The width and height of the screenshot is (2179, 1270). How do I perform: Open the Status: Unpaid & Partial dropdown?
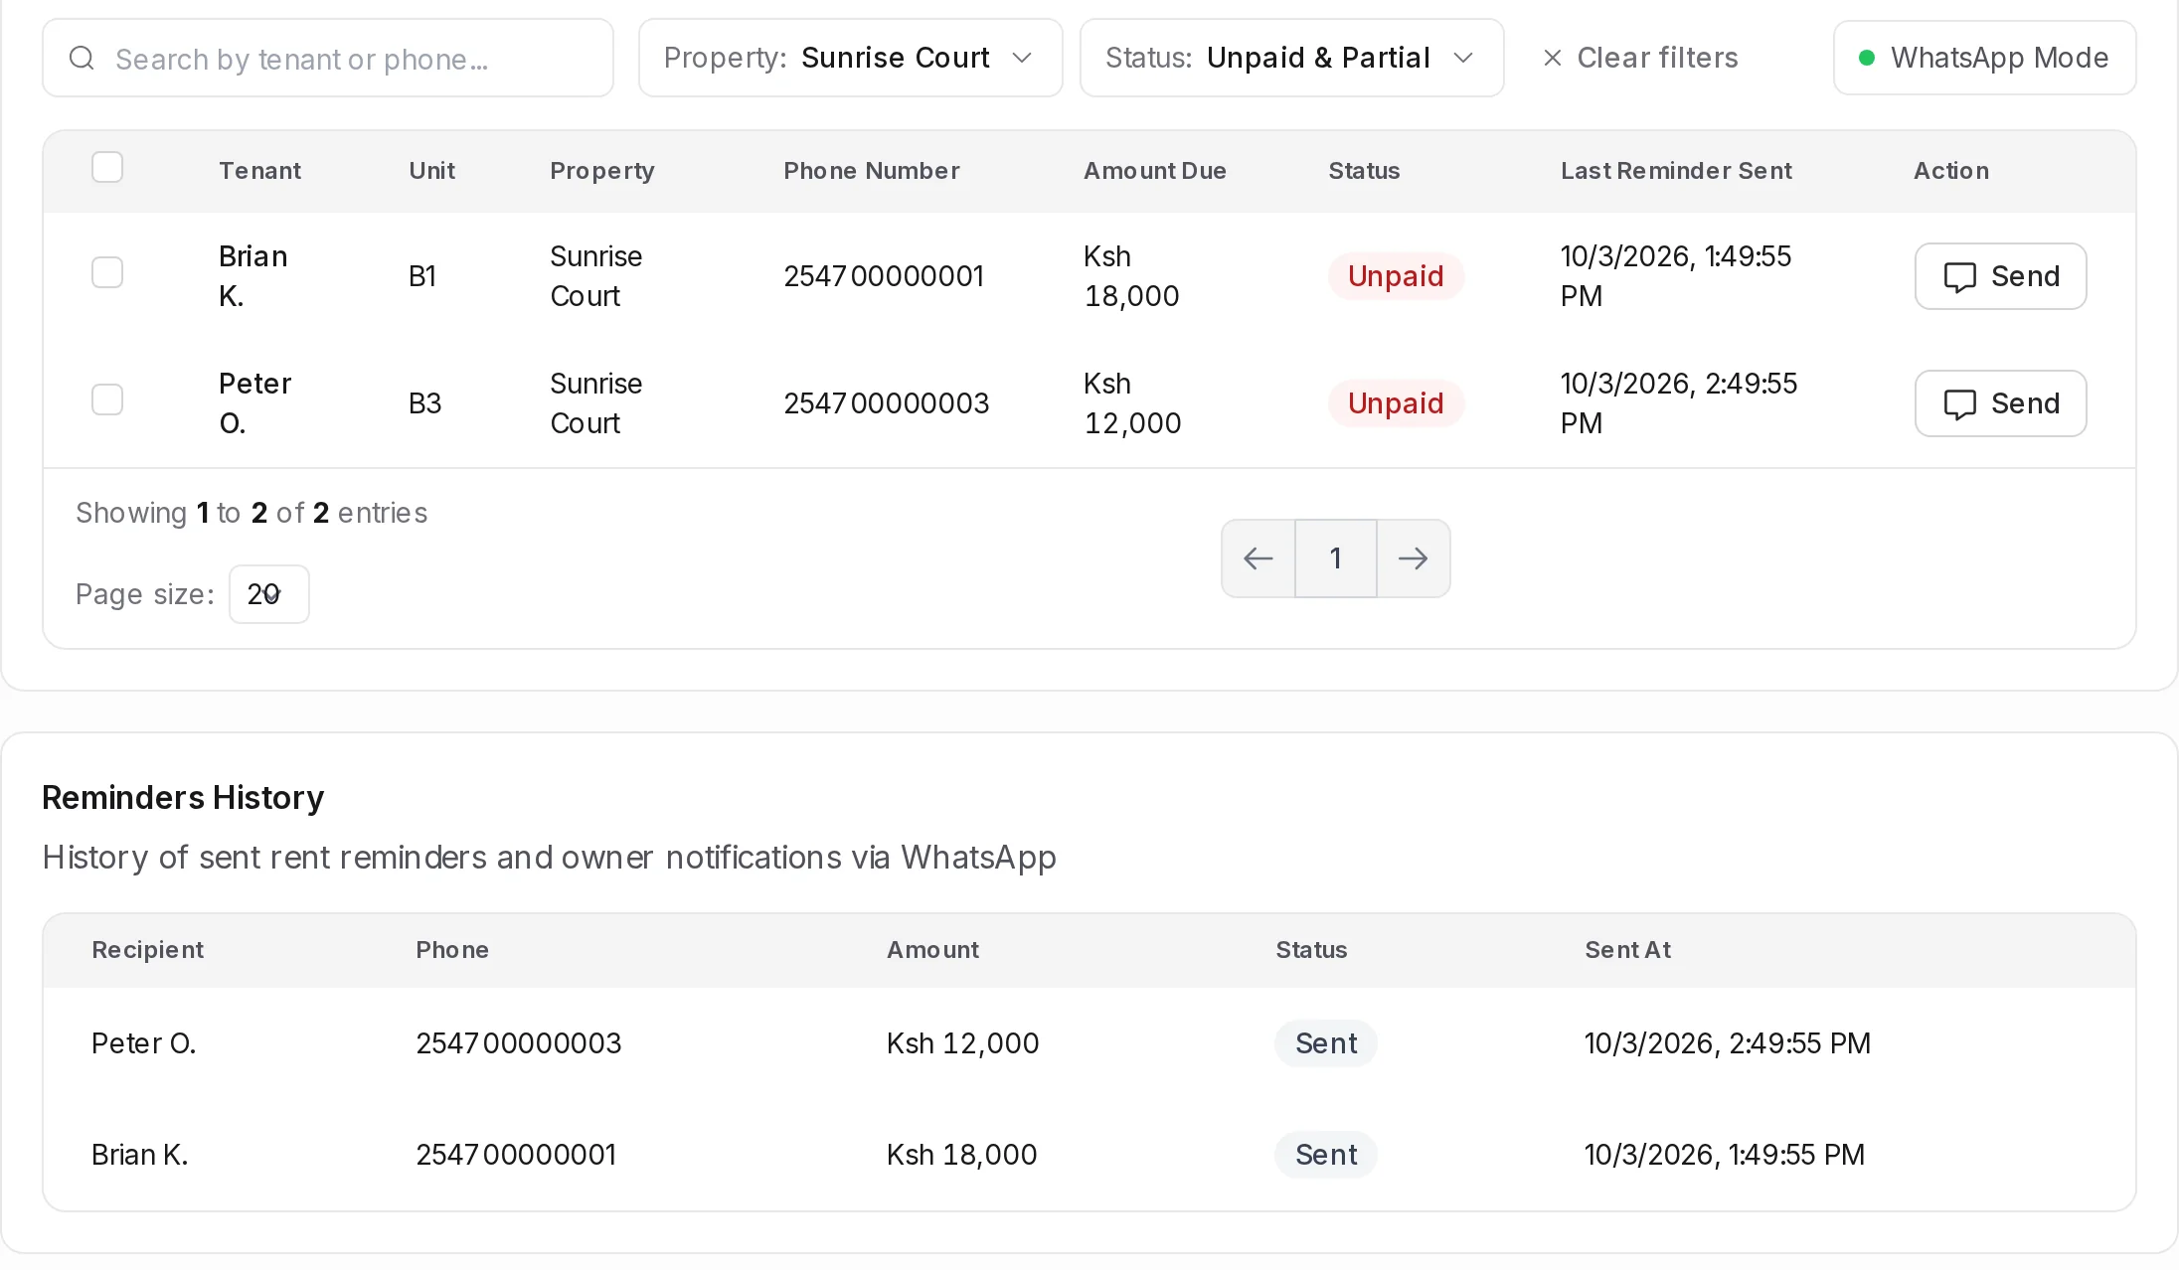(x=1291, y=58)
